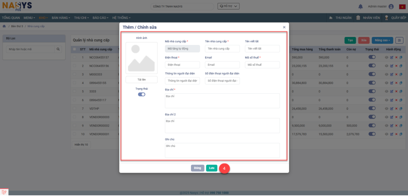Toggle the Trạng thái switch in the dialog

coord(141,94)
